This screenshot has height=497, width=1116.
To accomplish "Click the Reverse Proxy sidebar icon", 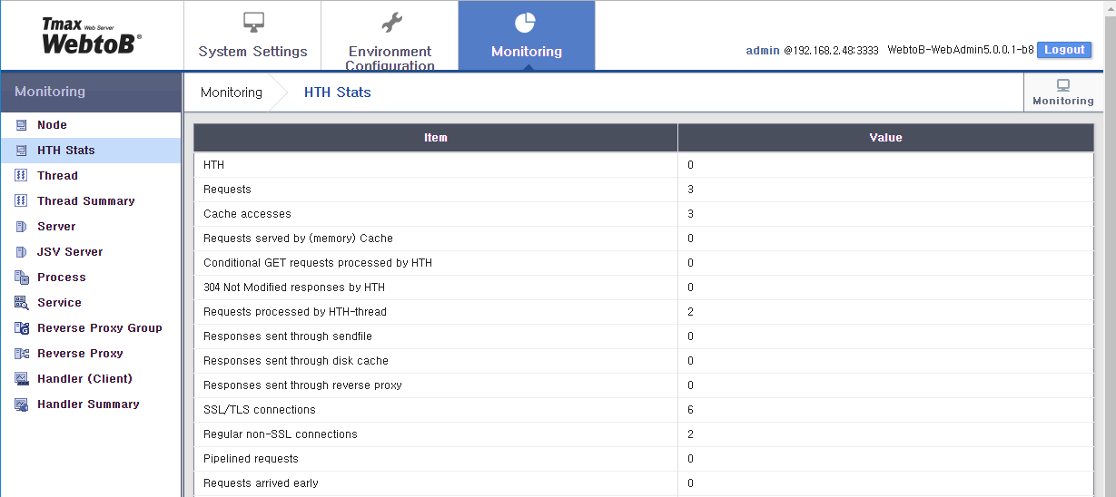I will [x=22, y=354].
